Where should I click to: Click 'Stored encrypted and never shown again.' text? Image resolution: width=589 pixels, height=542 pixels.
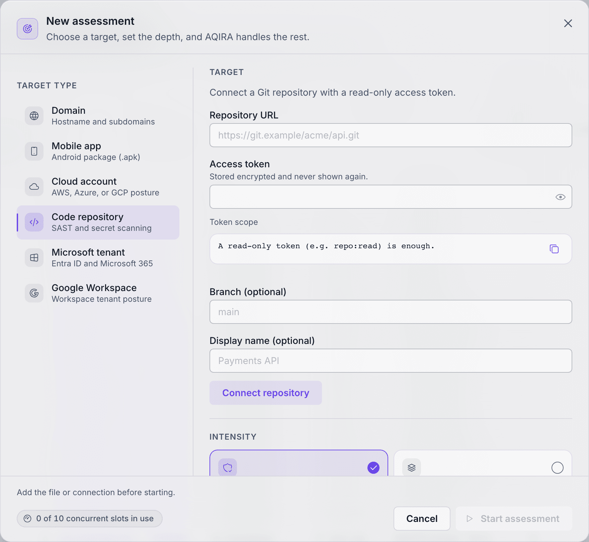point(289,177)
